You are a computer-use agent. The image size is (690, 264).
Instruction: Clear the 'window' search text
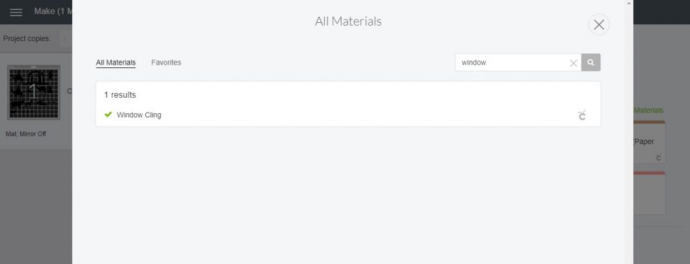[573, 63]
